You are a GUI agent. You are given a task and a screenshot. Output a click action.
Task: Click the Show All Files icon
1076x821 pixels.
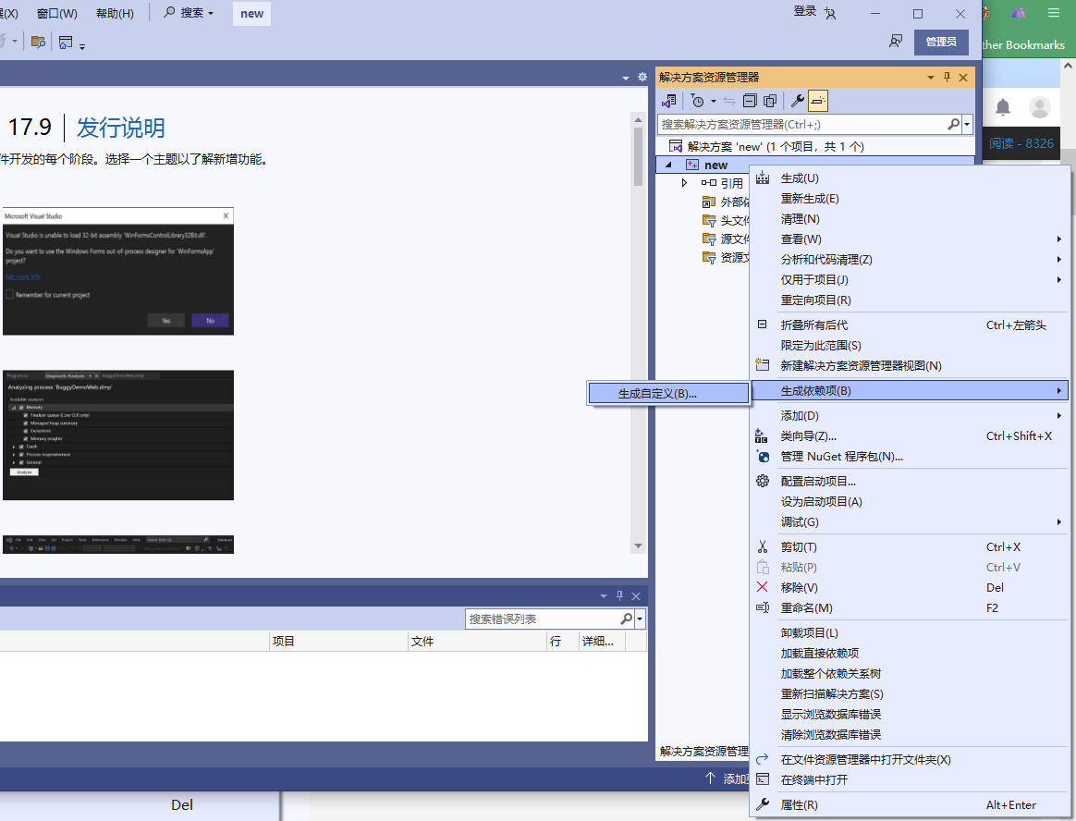[x=770, y=101]
